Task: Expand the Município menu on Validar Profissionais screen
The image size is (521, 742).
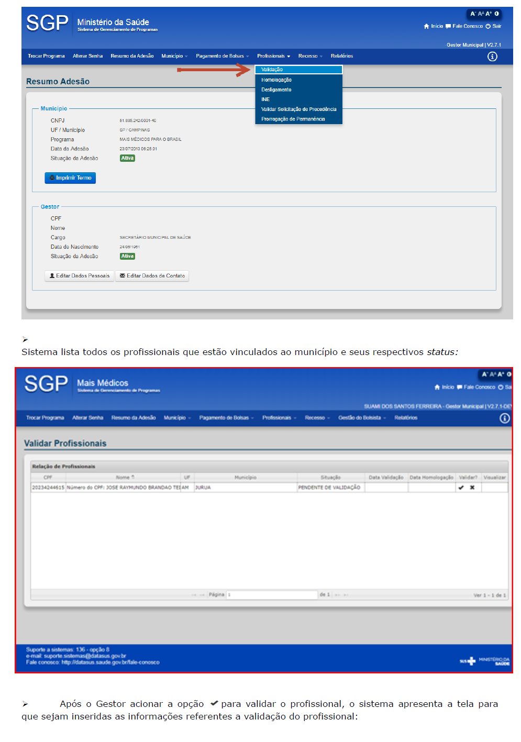Action: 178,418
